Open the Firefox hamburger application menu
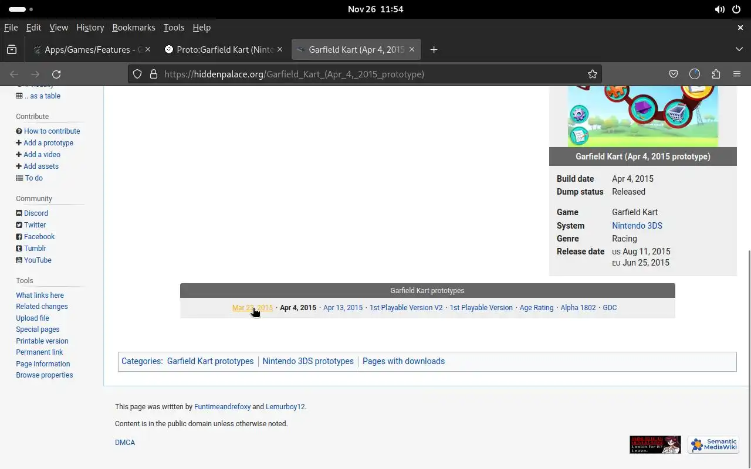This screenshot has width=751, height=469. click(737, 74)
